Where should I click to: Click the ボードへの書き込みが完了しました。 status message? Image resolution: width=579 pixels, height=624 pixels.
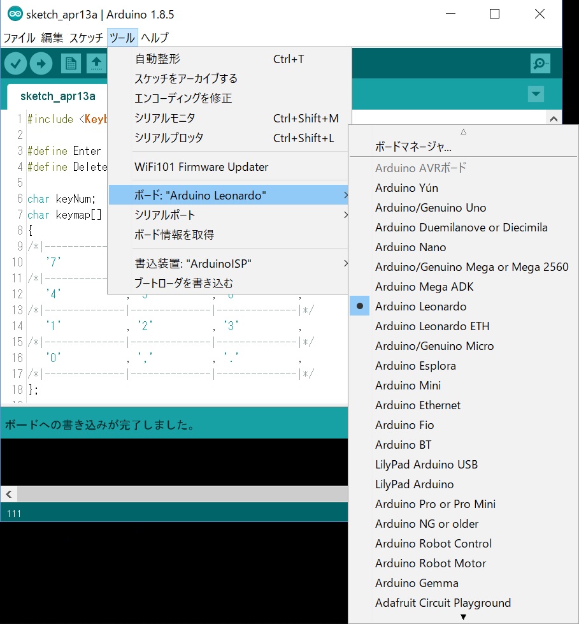click(x=99, y=424)
